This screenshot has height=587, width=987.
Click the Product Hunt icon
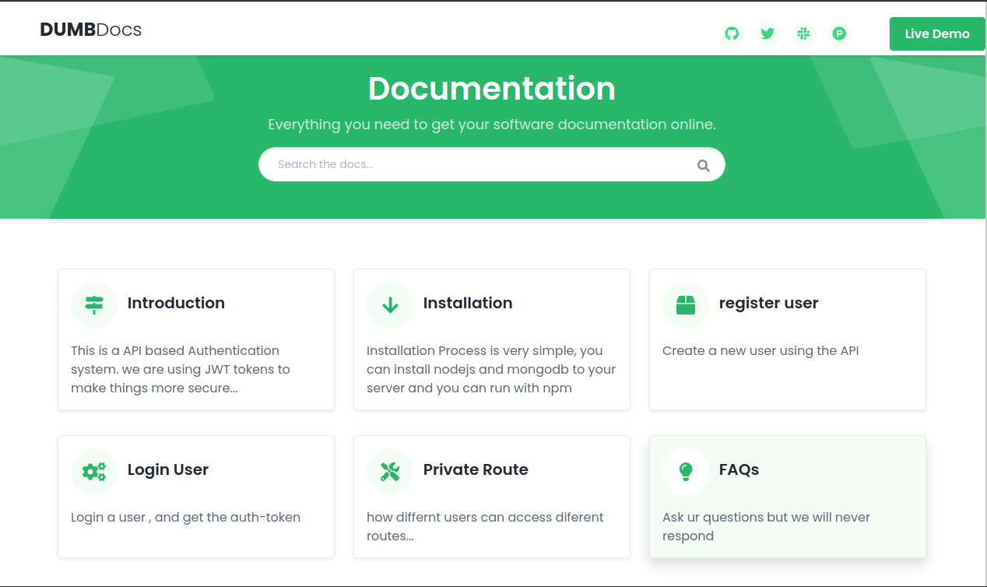(x=839, y=33)
